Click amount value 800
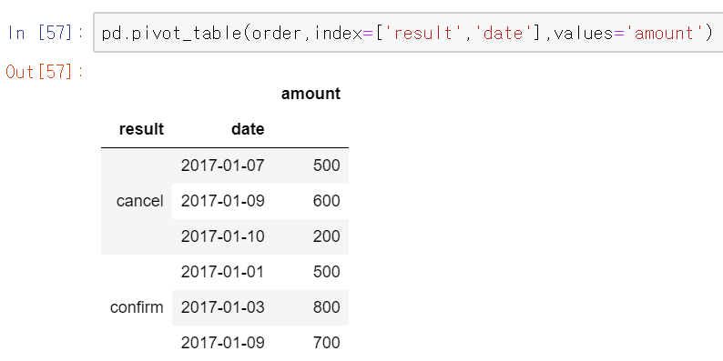This screenshot has width=723, height=361. [327, 307]
